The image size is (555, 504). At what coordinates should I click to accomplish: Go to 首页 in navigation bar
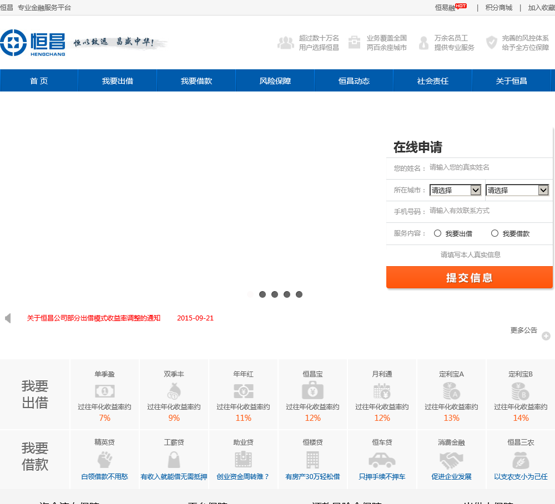click(39, 80)
